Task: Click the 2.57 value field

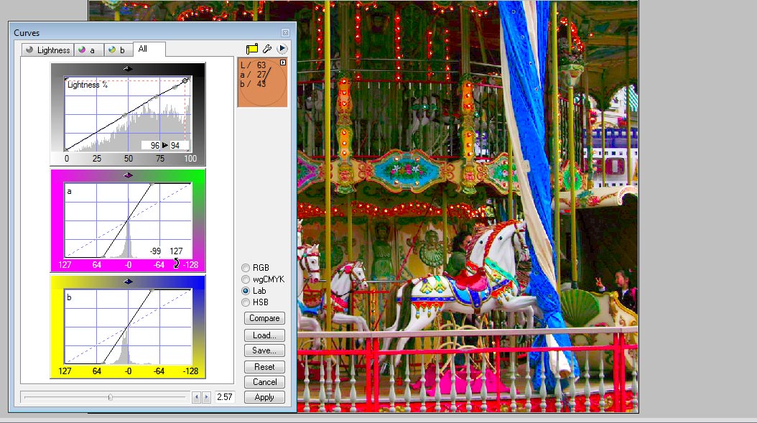Action: coord(224,397)
